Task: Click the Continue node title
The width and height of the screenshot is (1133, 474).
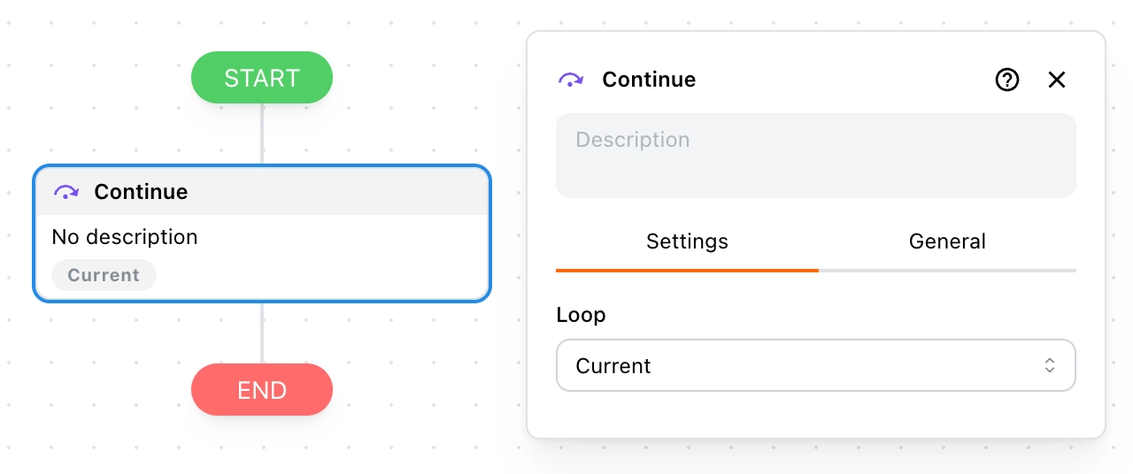Action: pos(141,192)
